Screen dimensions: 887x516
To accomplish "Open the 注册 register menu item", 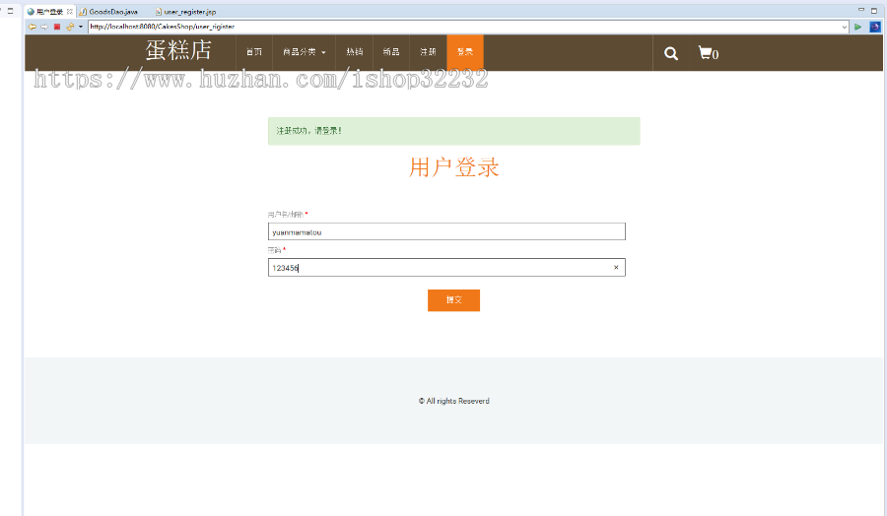I will (x=428, y=52).
